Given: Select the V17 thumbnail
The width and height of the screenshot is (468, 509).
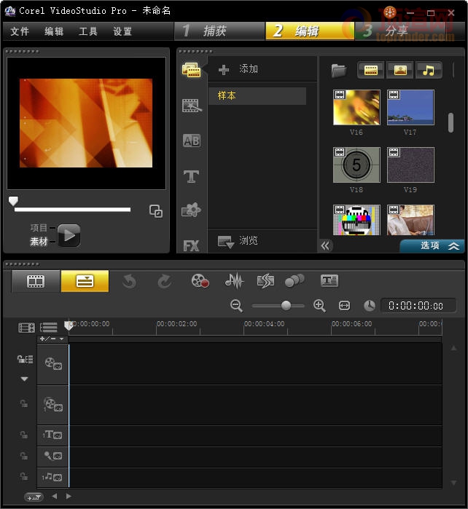Looking at the screenshot, I should [x=410, y=108].
